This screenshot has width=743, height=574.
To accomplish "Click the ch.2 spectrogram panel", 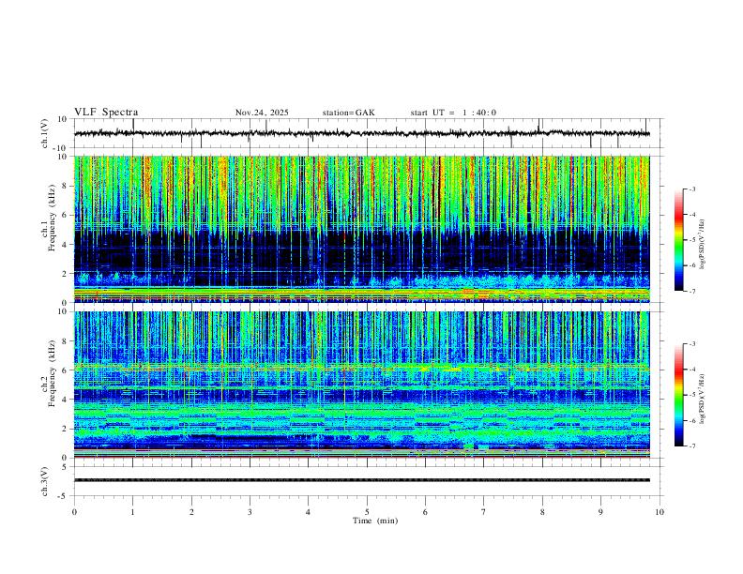I will [x=362, y=385].
